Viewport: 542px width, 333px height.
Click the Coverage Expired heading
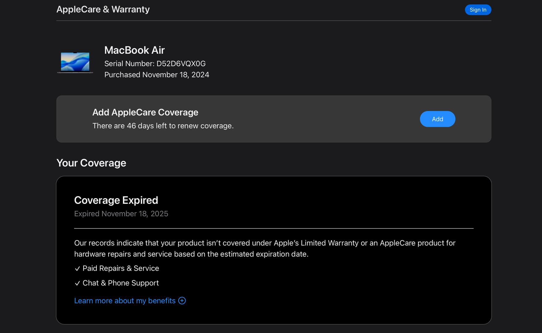click(x=116, y=200)
